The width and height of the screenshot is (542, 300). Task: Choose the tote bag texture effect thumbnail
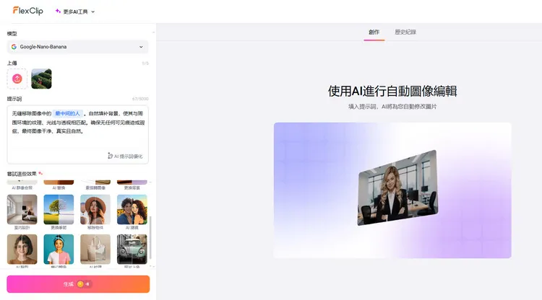pos(95,250)
